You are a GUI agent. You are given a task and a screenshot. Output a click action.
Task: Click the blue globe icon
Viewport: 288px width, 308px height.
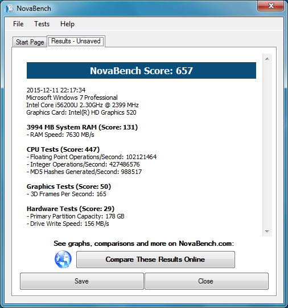point(63,260)
